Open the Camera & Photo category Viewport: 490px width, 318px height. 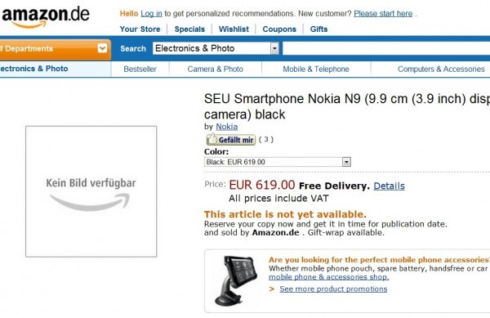[216, 69]
